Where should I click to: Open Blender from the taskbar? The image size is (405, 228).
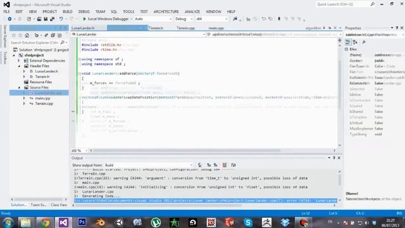click(101, 222)
